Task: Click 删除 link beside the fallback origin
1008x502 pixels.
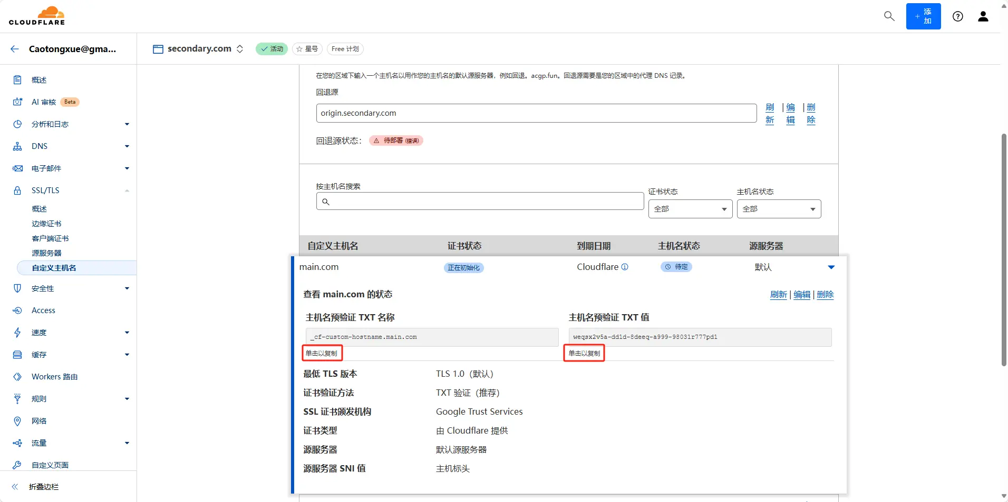Action: 811,114
